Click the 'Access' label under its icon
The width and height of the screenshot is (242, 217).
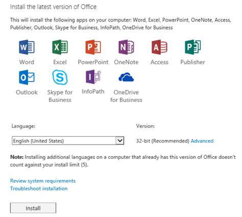[159, 62]
